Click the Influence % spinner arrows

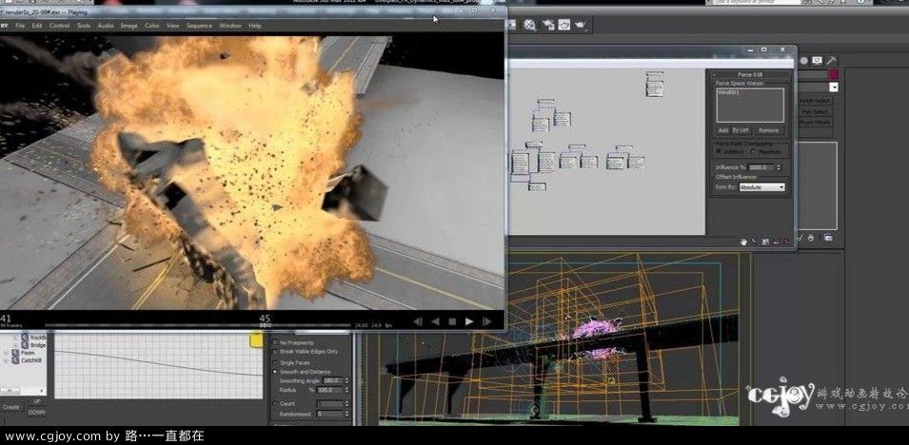780,167
